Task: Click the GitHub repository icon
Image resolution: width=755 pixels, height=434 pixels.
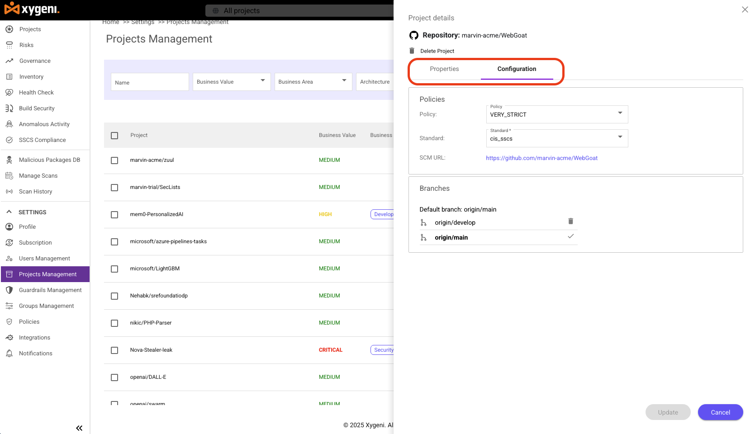Action: (413, 35)
